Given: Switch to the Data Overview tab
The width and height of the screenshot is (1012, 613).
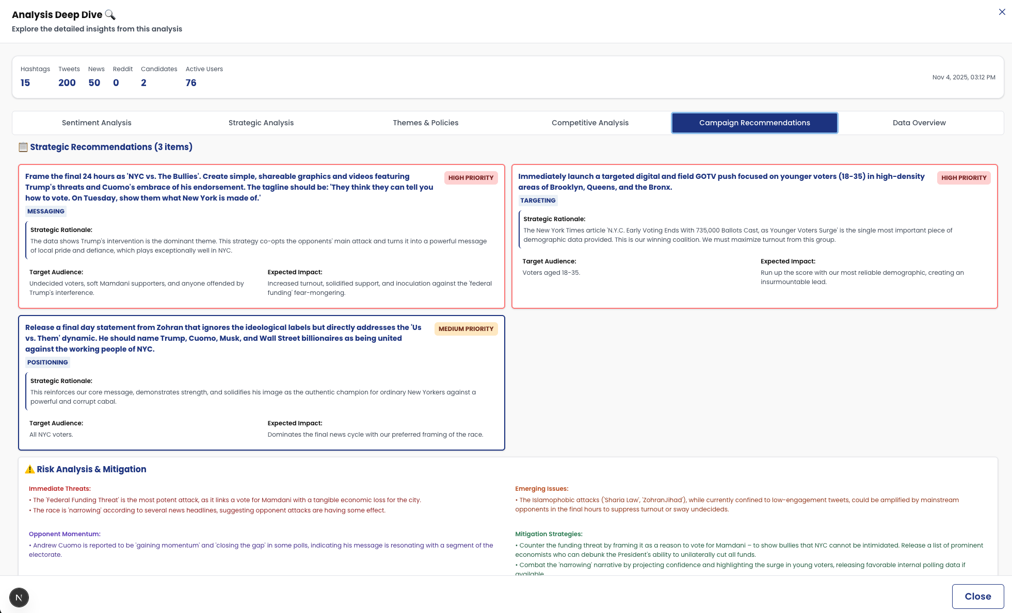Looking at the screenshot, I should [x=919, y=123].
